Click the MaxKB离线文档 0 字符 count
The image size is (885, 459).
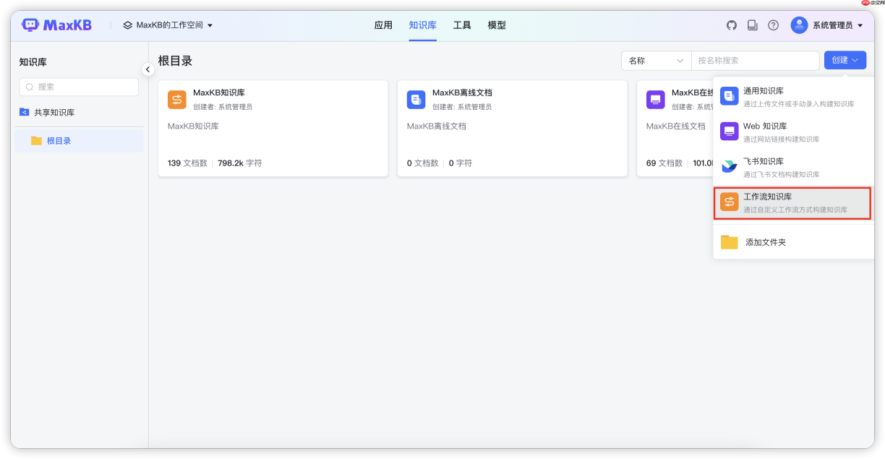click(x=461, y=163)
